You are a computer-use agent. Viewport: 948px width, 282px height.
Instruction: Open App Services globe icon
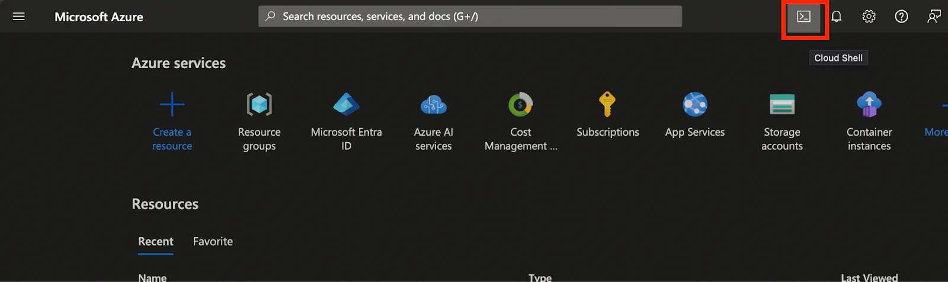695,104
